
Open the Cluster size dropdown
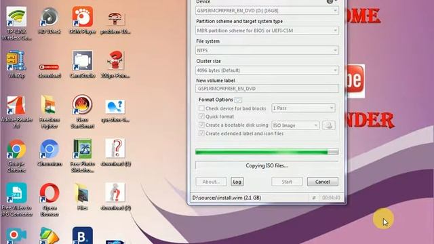pos(267,70)
